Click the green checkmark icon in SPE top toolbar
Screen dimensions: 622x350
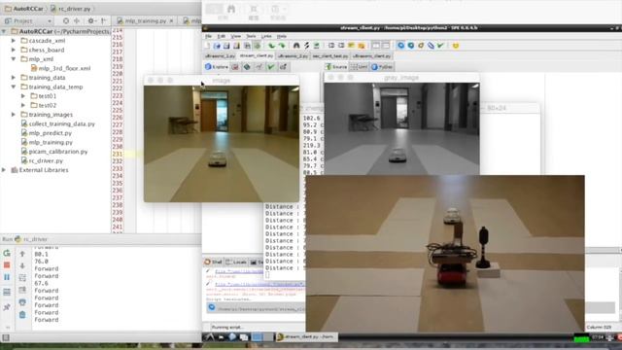coord(440,46)
